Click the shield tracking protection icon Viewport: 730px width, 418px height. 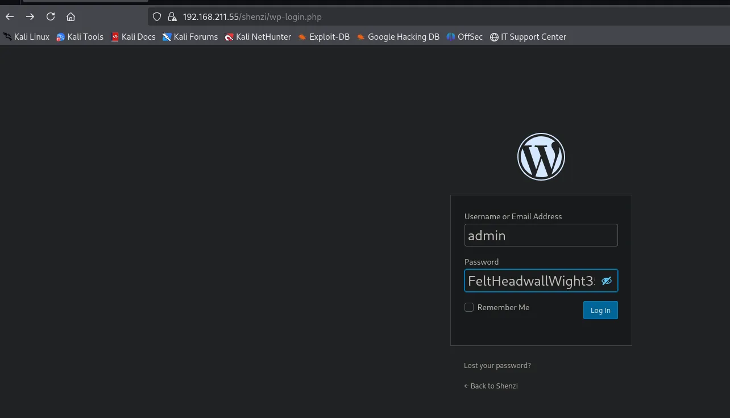[x=157, y=16]
